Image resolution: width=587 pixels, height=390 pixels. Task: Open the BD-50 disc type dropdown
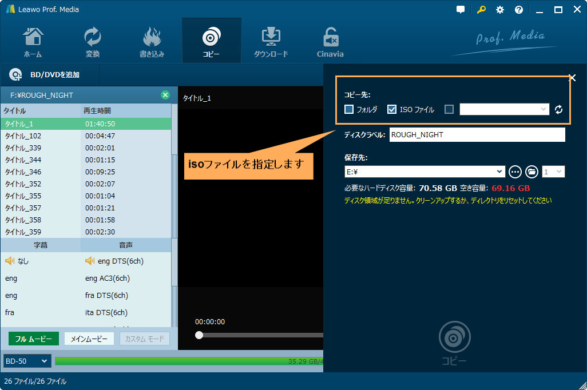tap(26, 361)
